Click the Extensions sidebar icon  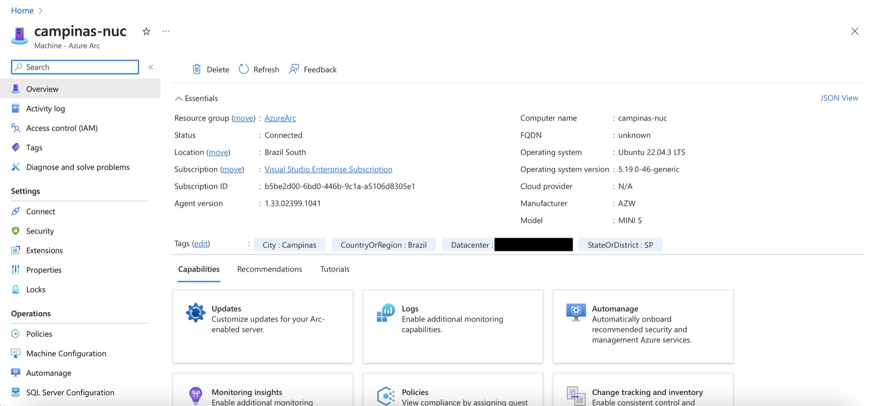click(x=15, y=250)
